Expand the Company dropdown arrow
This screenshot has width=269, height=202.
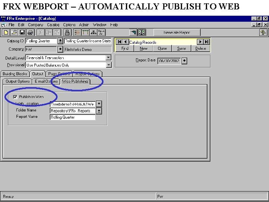tap(60, 49)
